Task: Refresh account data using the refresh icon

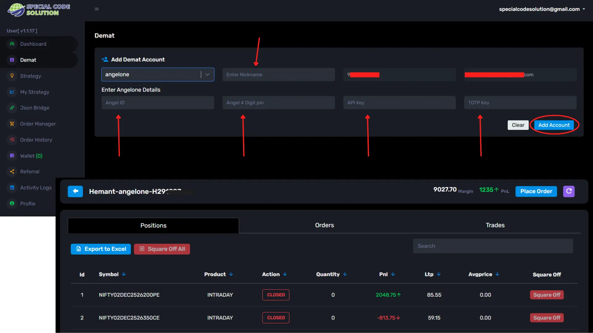Action: (x=569, y=191)
